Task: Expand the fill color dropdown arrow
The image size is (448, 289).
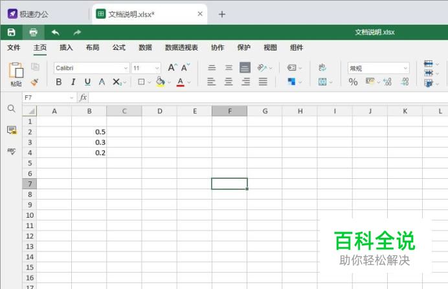Action: pos(169,82)
